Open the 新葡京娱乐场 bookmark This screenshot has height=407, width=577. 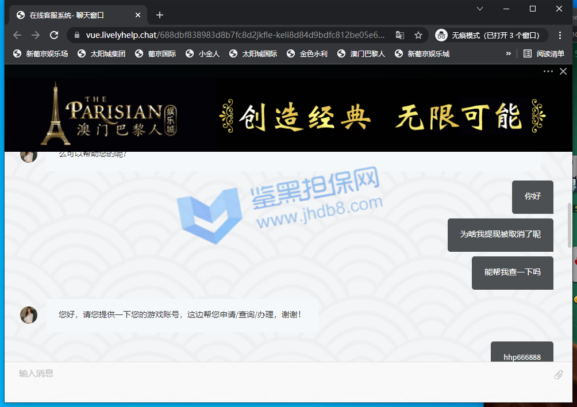point(41,53)
